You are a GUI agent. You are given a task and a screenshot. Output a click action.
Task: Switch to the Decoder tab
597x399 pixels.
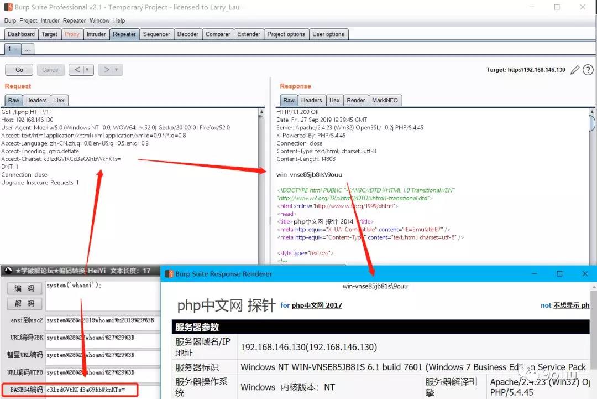click(x=188, y=34)
